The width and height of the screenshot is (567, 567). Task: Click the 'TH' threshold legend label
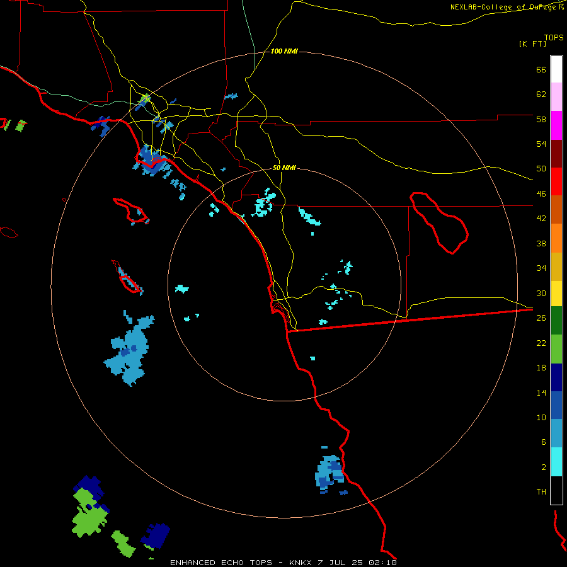pyautogui.click(x=541, y=492)
